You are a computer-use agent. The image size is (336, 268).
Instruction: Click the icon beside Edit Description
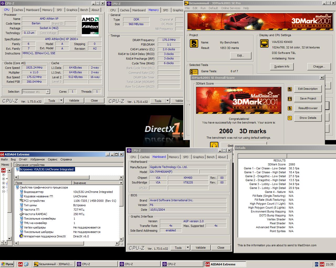pyautogui.click(x=290, y=89)
